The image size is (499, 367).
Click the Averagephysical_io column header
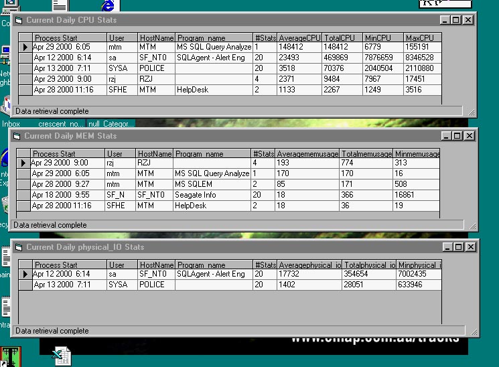[x=309, y=265]
